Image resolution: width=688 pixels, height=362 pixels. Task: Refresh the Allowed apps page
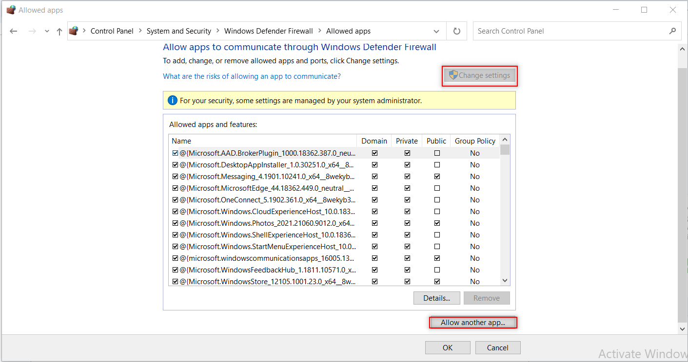point(457,31)
